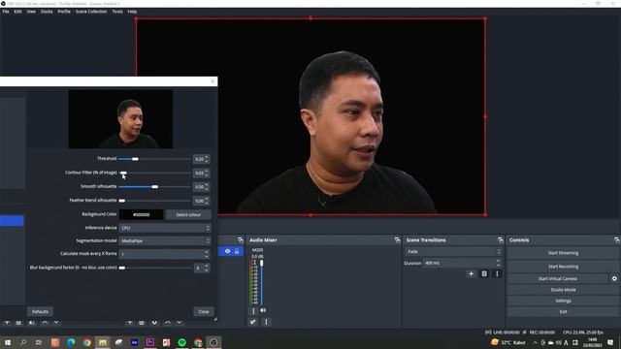This screenshot has height=349, width=621.
Task: Open Spotify from the taskbar
Action: [x=181, y=342]
